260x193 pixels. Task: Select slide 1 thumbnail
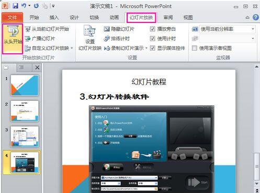pos(25,86)
